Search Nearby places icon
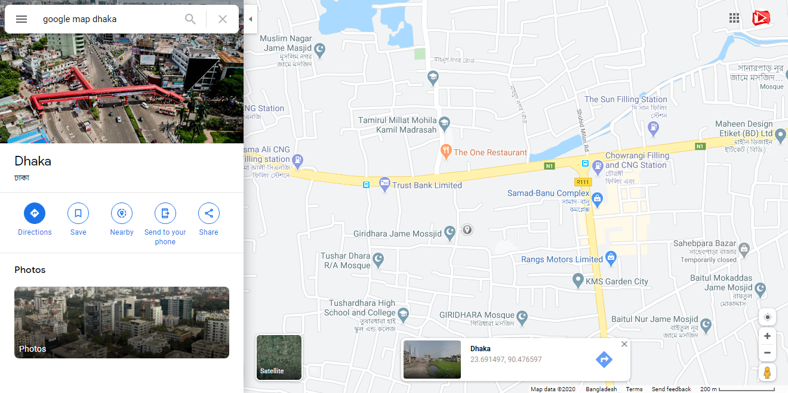788x393 pixels. click(122, 213)
